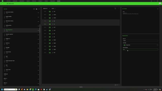This screenshot has height=91, width=162.
Task: Select the SOS macro
Action: (21, 66)
